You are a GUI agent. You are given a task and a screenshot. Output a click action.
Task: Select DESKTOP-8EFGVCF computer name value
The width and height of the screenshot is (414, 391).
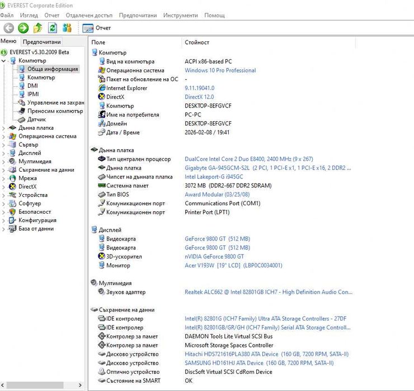point(208,106)
